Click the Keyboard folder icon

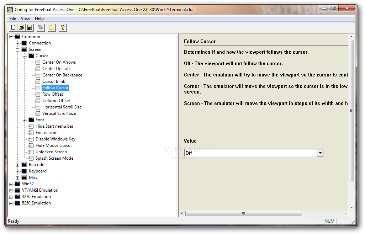click(25, 171)
